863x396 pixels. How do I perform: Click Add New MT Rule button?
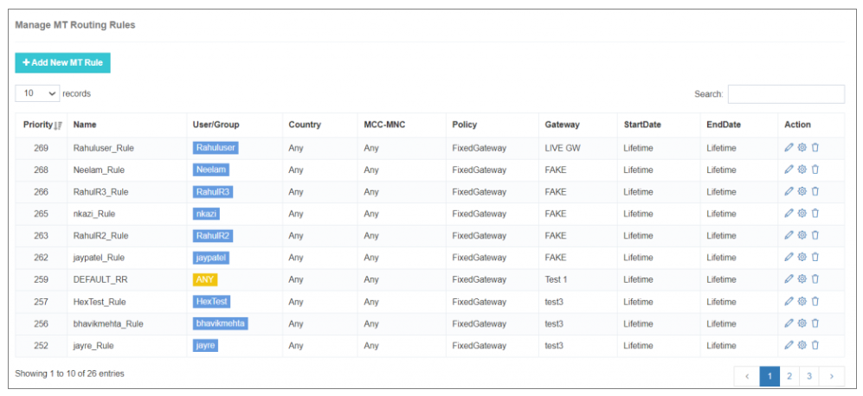point(62,63)
